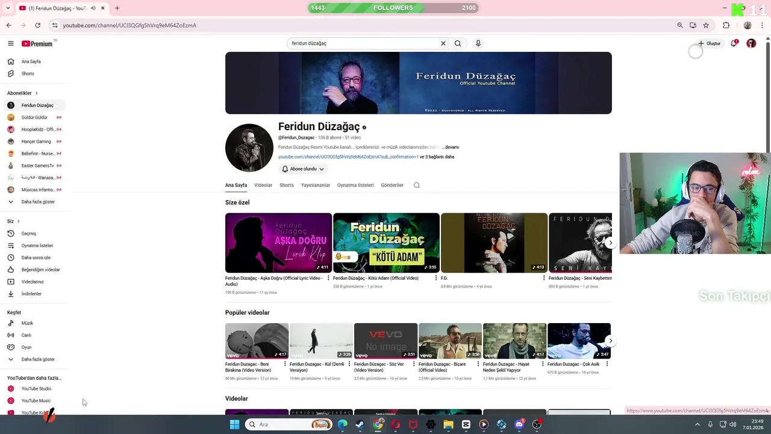Reload the page in the browser
Viewport: 771px width, 434px height.
37,25
